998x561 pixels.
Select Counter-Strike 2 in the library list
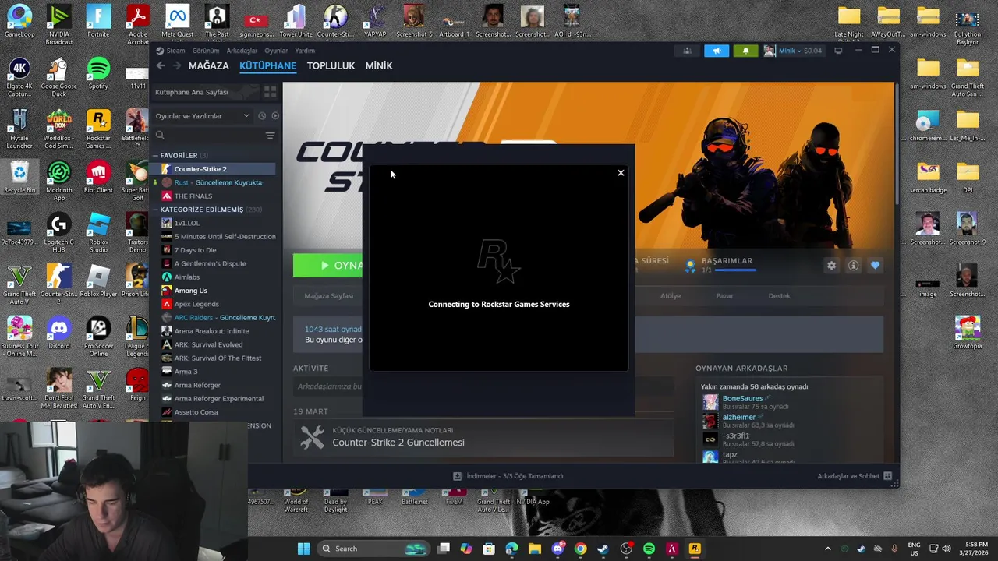coord(217,169)
